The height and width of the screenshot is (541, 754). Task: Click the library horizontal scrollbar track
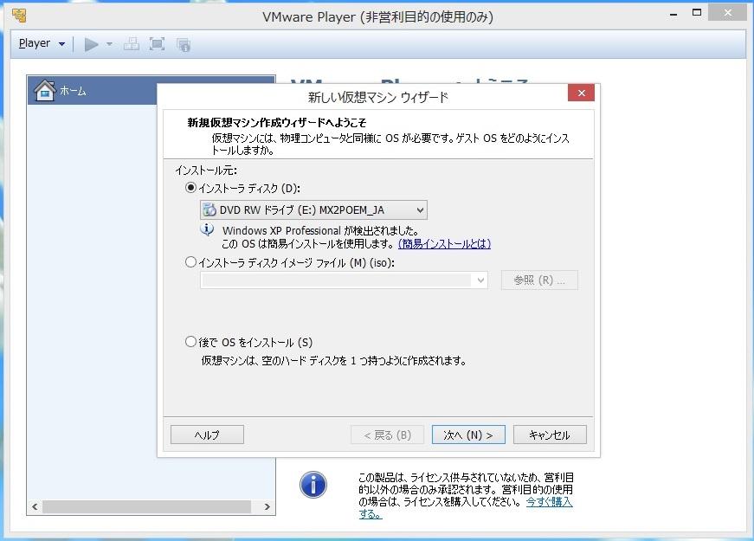tap(146, 507)
